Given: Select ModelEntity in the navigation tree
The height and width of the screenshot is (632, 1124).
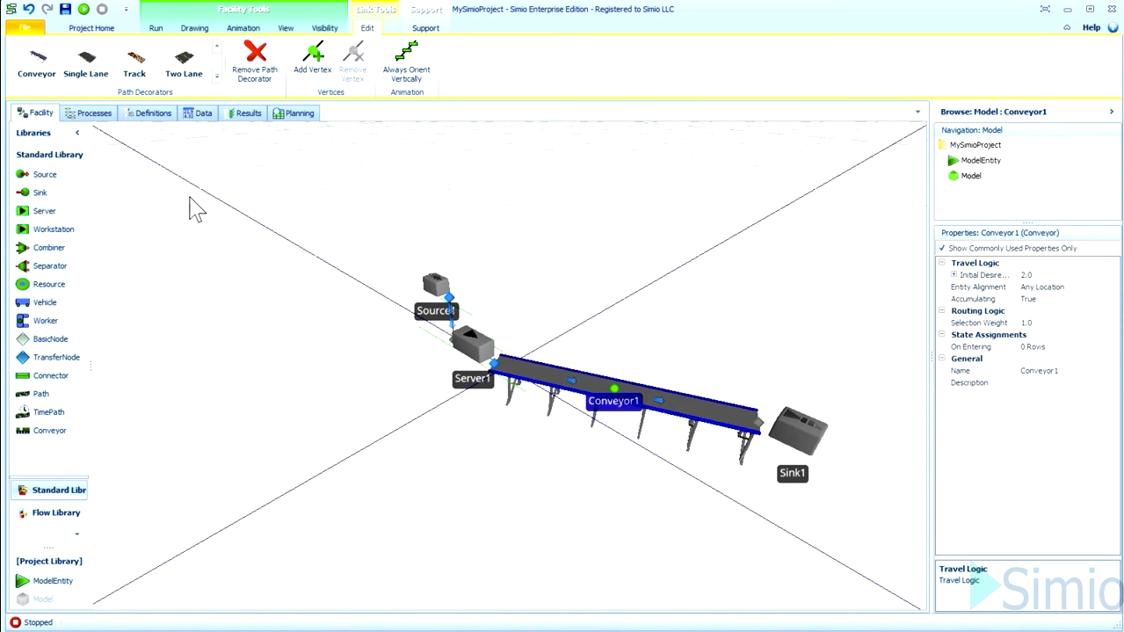Looking at the screenshot, I should [980, 161].
